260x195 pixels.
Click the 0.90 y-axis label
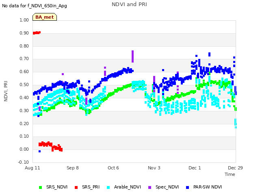click(x=24, y=33)
